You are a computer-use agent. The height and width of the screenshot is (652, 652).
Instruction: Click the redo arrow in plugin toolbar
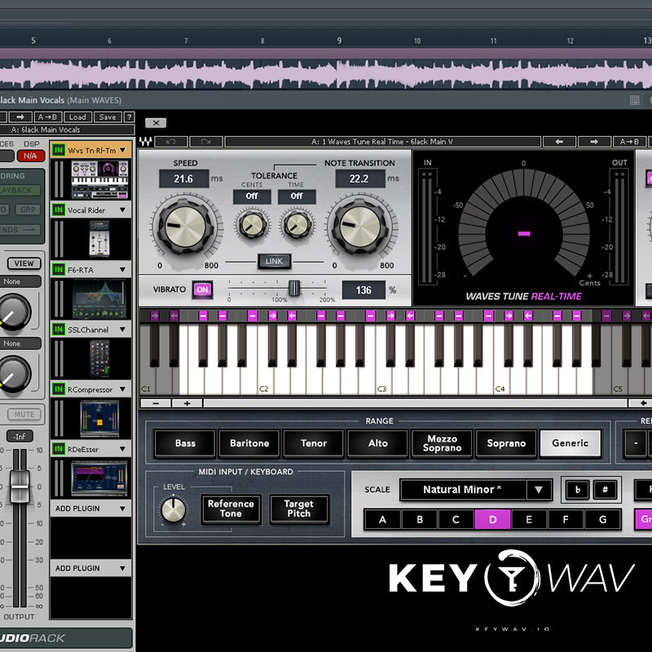click(205, 142)
